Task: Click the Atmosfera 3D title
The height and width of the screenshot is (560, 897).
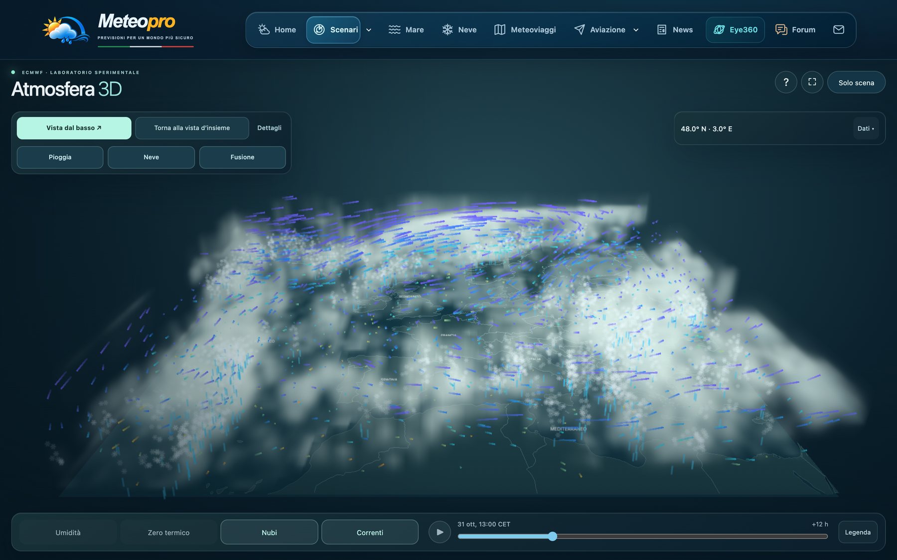Action: (x=67, y=89)
